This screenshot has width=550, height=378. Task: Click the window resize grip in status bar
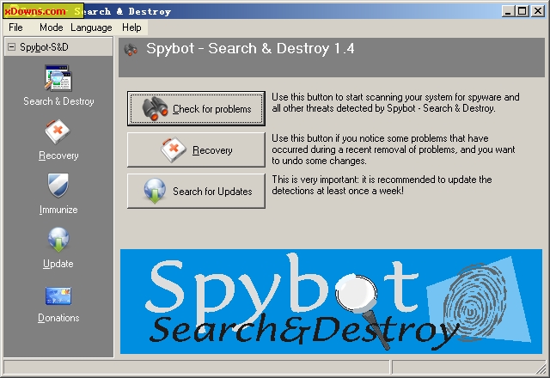click(542, 369)
